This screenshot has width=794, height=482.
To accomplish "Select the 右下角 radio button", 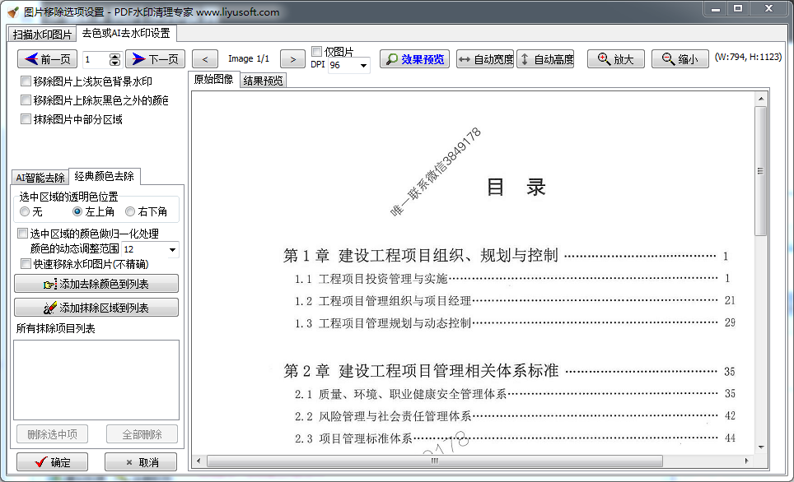I will [x=129, y=211].
